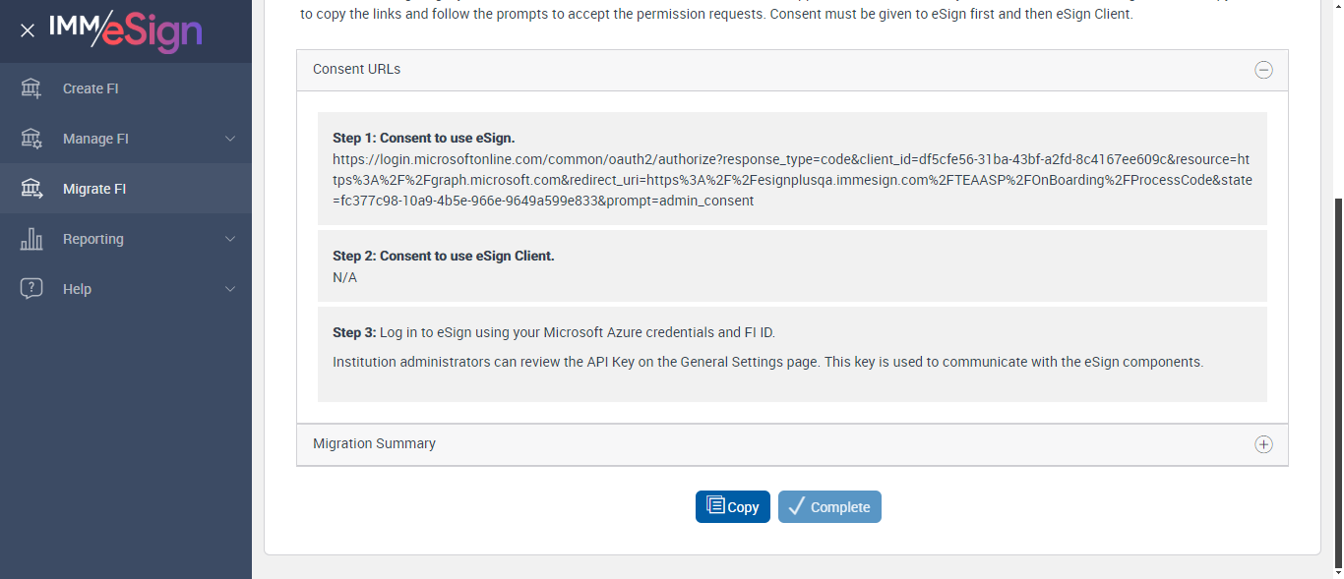Click the vertical page scrollbar

[x=1337, y=383]
